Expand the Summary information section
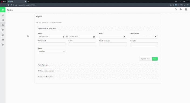The image size is (190, 103). click(x=98, y=77)
